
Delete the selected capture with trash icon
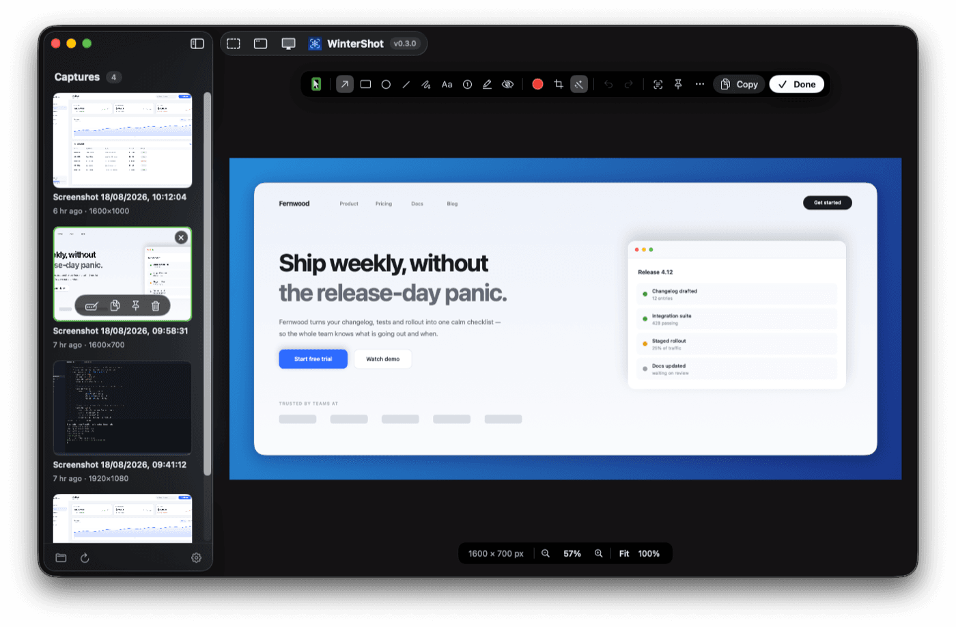(156, 306)
